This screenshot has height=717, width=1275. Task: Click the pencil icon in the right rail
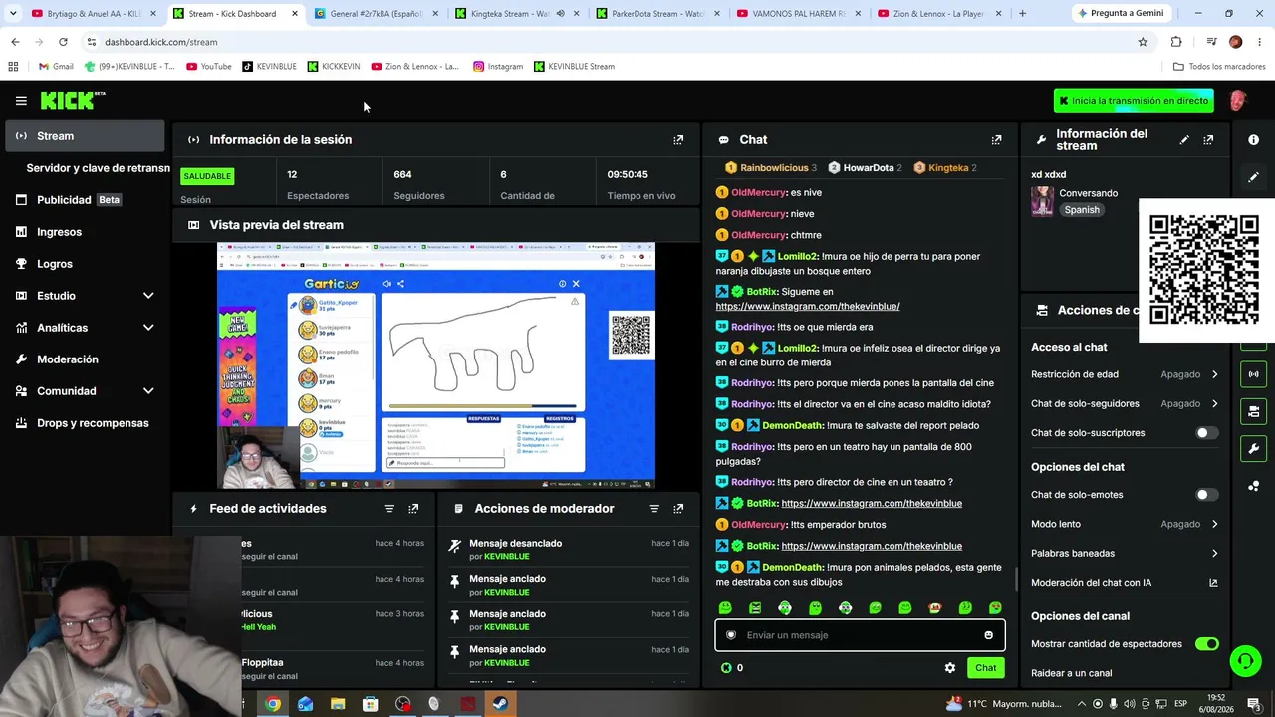point(1253,177)
